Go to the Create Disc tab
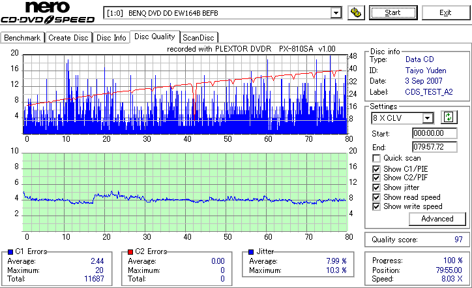 [x=68, y=38]
